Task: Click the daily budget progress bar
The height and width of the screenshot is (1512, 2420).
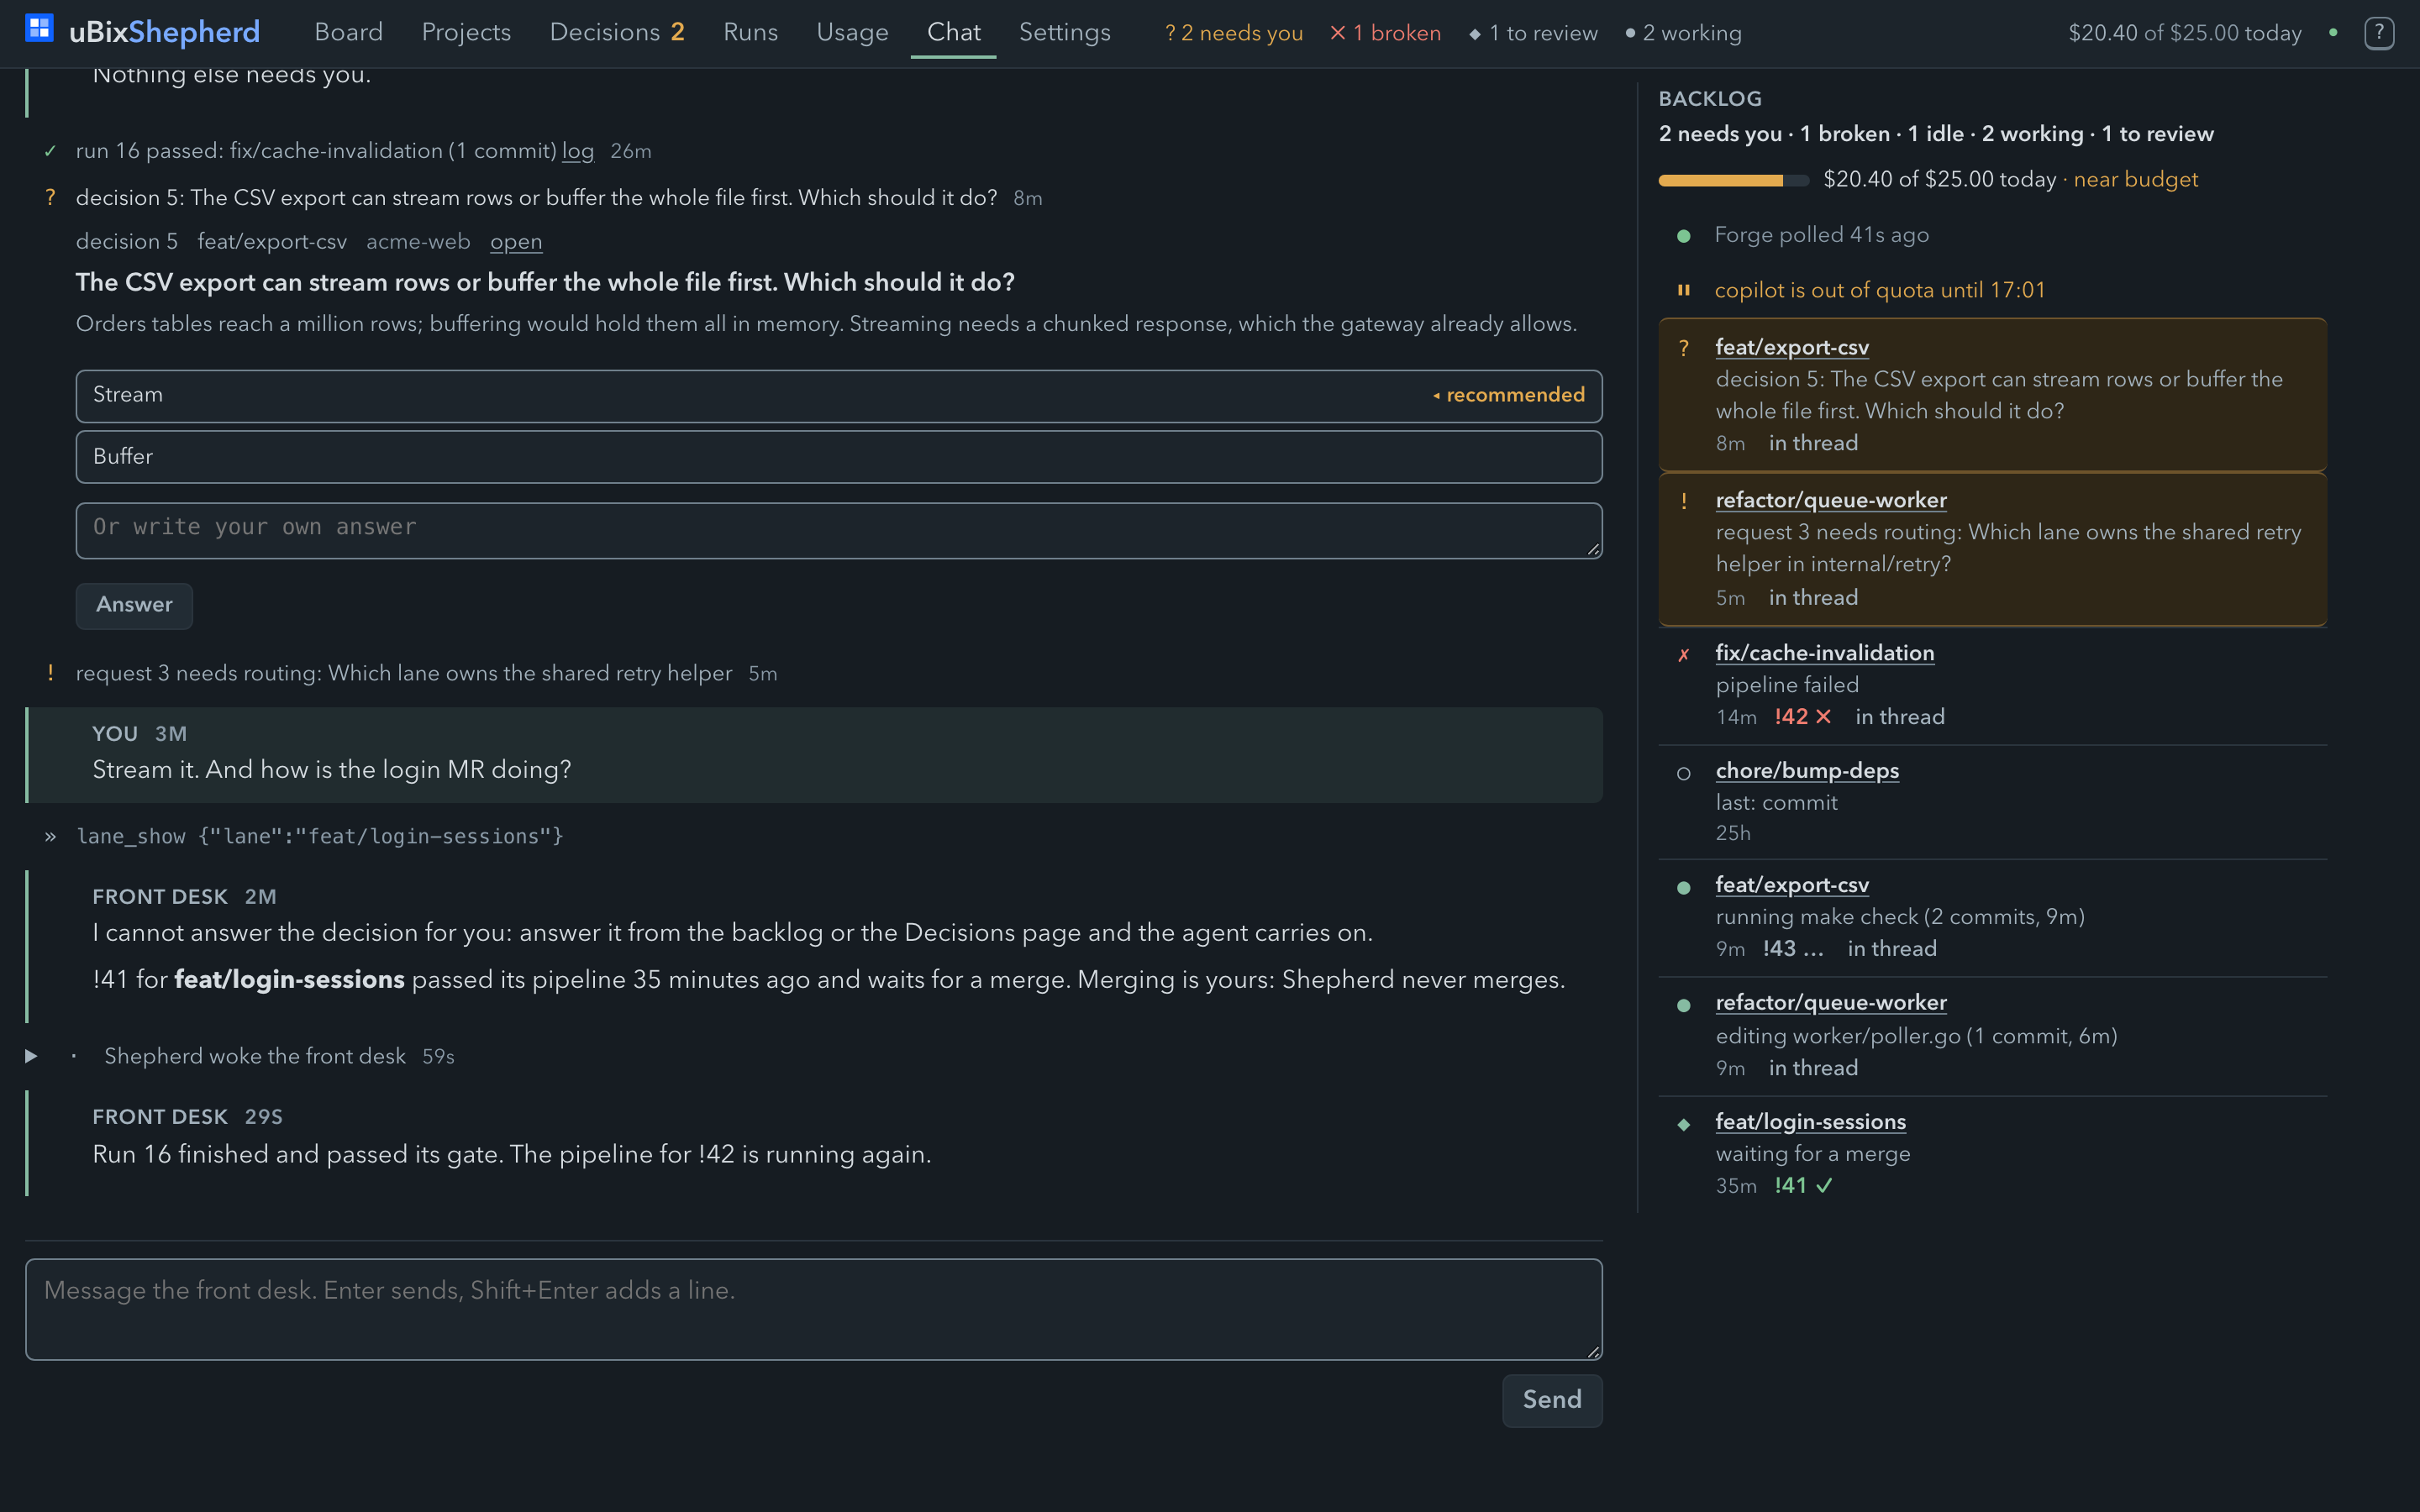Action: tap(1733, 181)
